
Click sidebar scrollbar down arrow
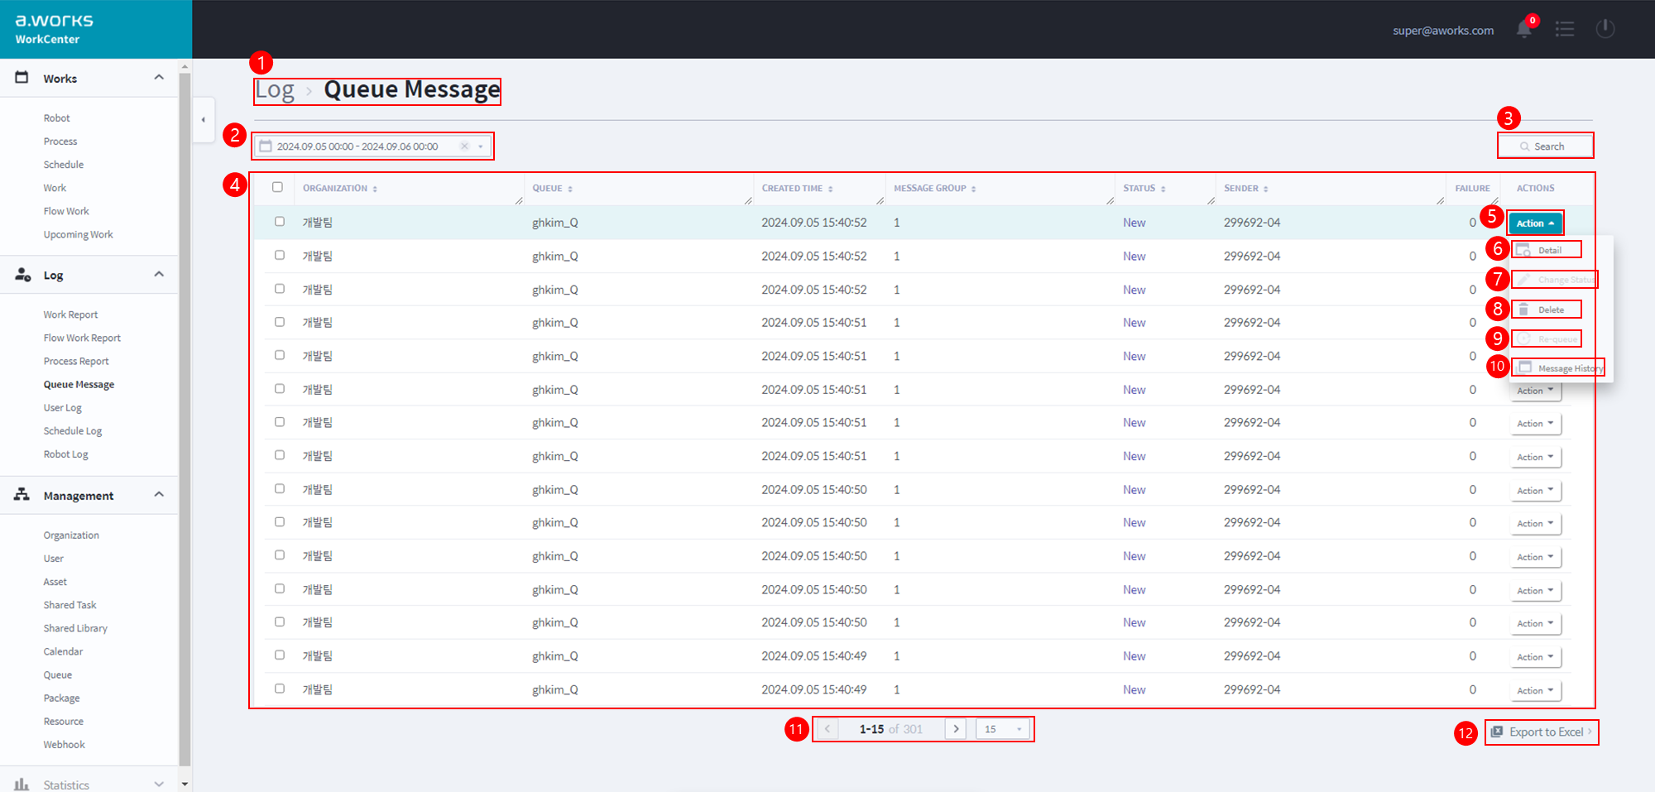coord(185,783)
